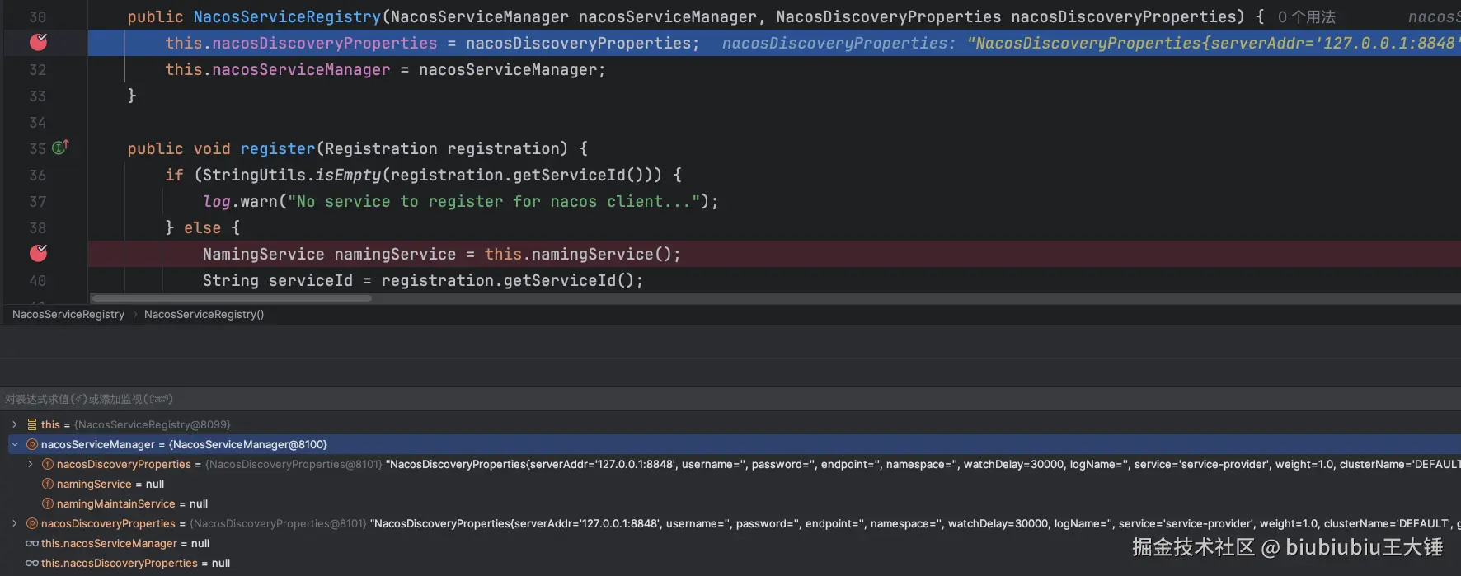Click the 'this' object icon in variables
This screenshot has width=1461, height=576.
pos(32,424)
